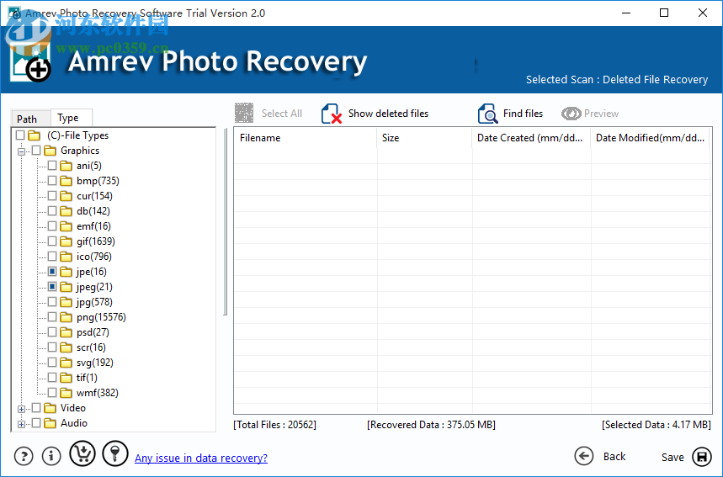Screen dimensions: 723x477
Task: Expand the Video tree node
Action: click(21, 409)
